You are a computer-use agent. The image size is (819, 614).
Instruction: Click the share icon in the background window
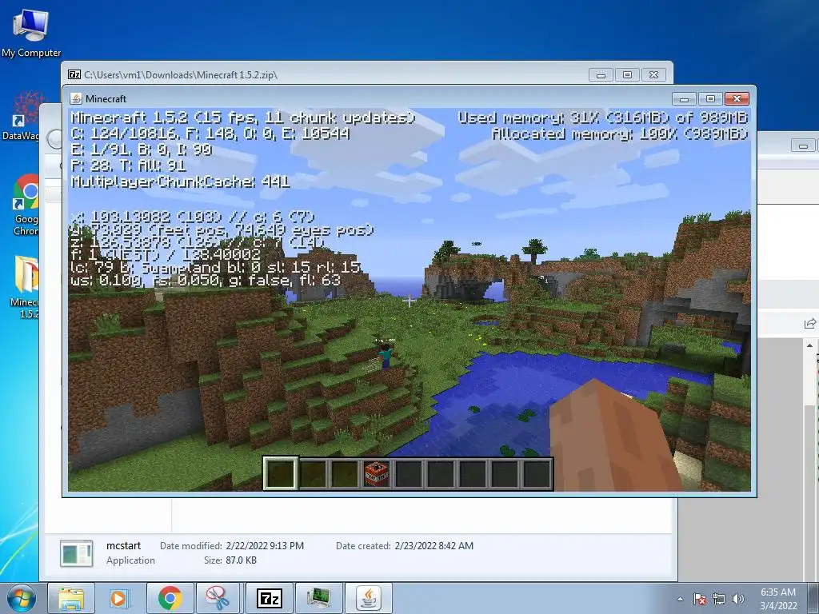point(809,324)
